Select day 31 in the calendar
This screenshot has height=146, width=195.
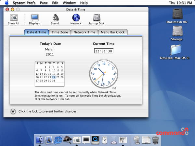[54, 81]
